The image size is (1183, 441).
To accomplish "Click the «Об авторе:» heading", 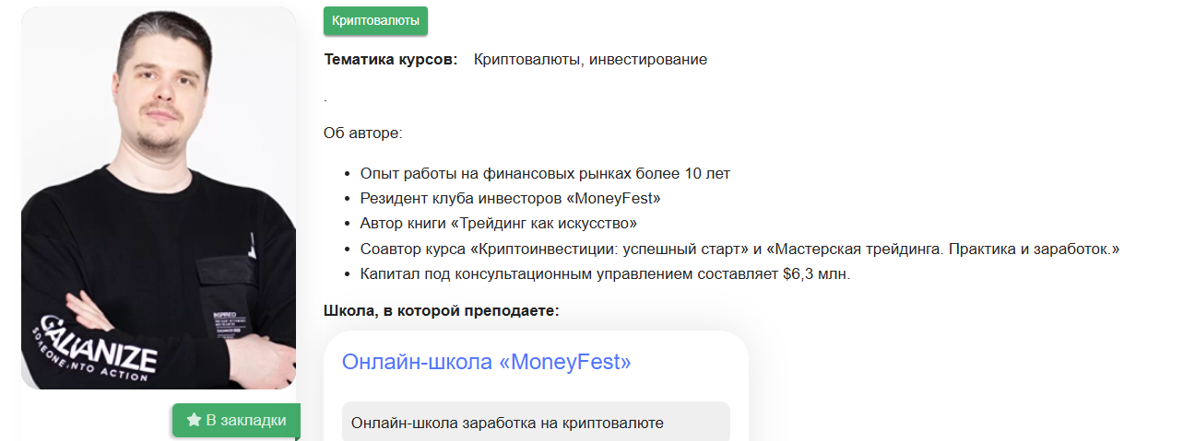I will tap(363, 133).
